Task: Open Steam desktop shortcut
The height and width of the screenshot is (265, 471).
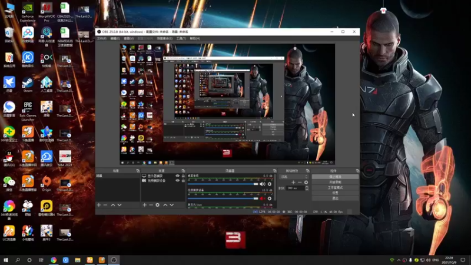Action: click(28, 85)
